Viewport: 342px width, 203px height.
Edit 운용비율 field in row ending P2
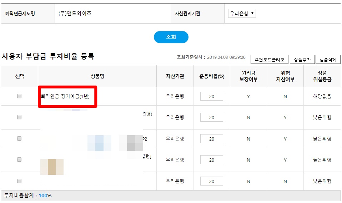point(212,139)
